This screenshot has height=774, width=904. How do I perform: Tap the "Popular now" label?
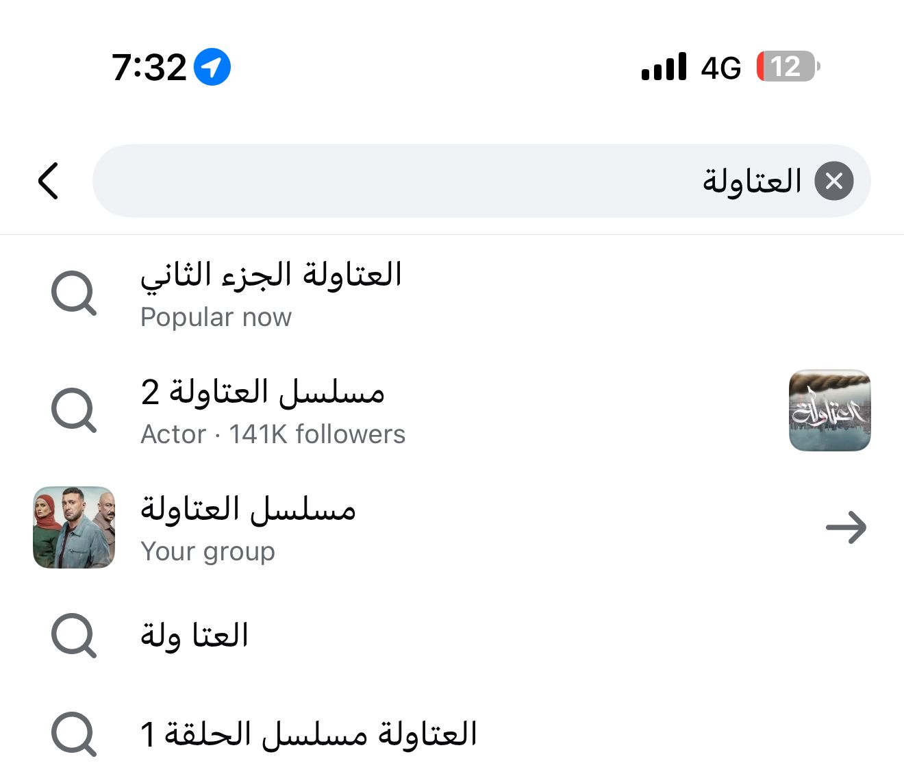pos(216,317)
